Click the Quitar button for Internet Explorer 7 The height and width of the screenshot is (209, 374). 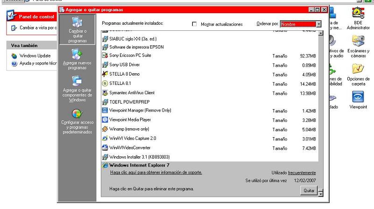[309, 191]
